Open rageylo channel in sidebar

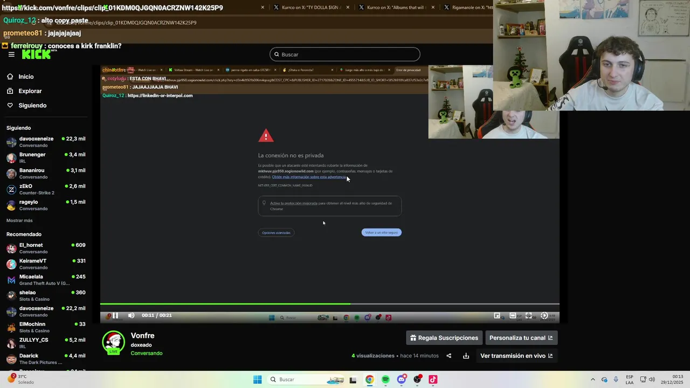coord(46,205)
